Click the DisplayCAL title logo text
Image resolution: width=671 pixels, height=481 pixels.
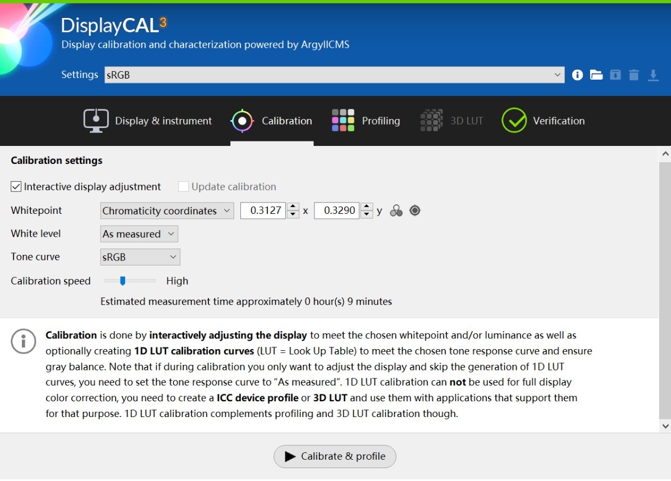(x=114, y=25)
